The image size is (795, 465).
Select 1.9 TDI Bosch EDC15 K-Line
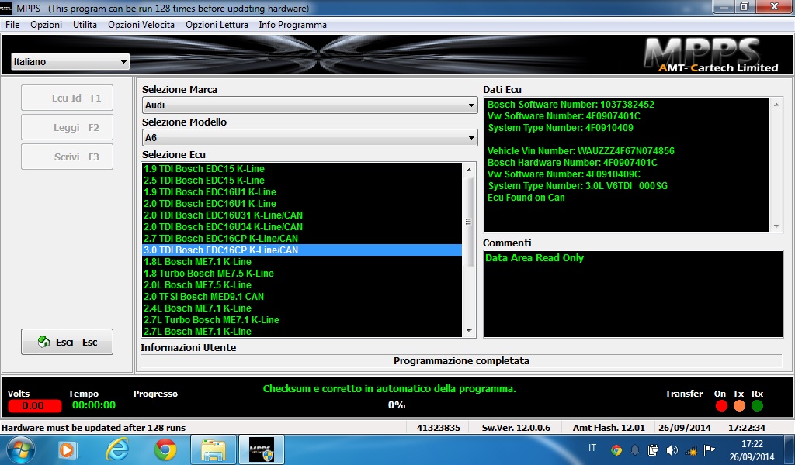click(302, 169)
